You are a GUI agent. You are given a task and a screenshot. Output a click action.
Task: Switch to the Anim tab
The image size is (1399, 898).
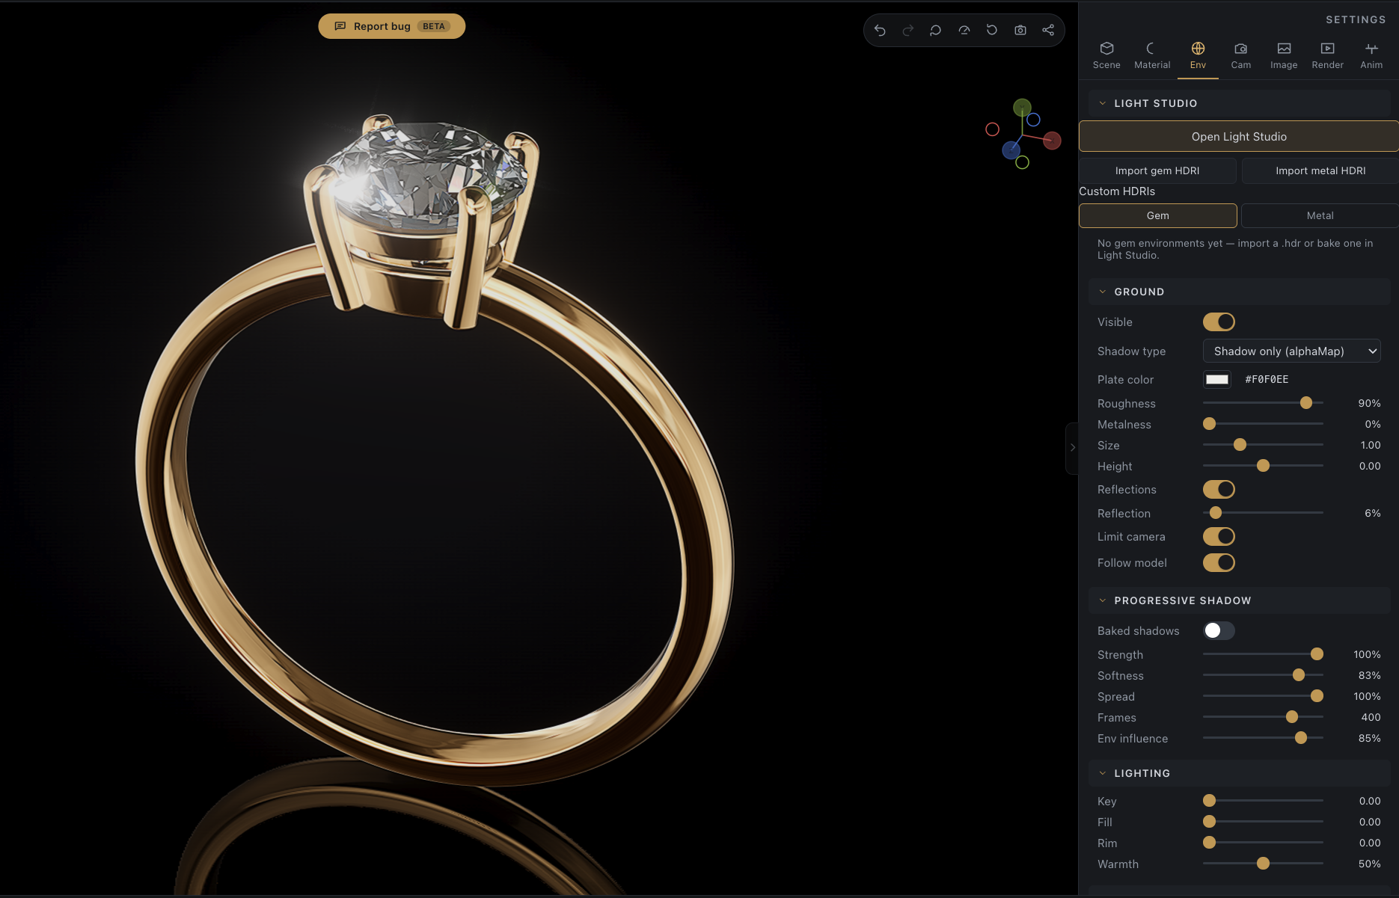(x=1371, y=56)
